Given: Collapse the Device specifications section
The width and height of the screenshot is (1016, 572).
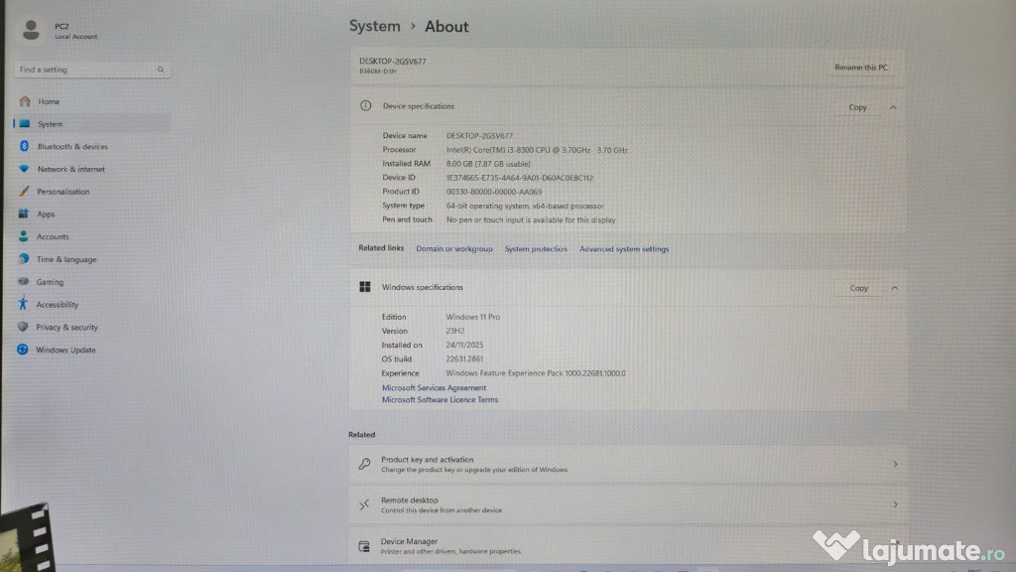Looking at the screenshot, I should (893, 107).
